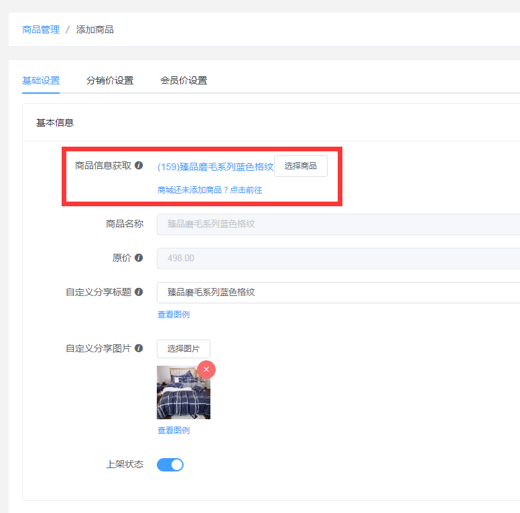Click 查看图例 under the share title field

pos(174,315)
